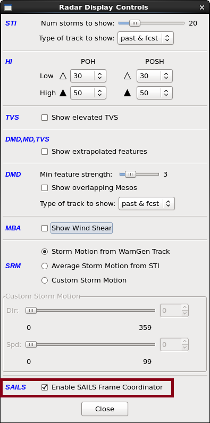Click the Dir custom storm motion slider

click(x=90, y=311)
